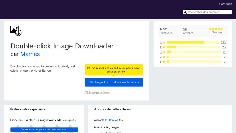
Task: Click the Évaluez votre expérience heading
Action: (28, 109)
